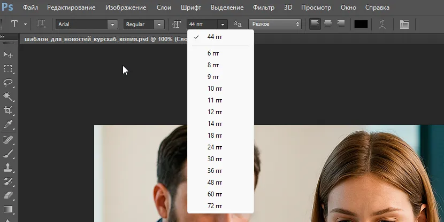Select the Eraser tool
The height and width of the screenshot is (222, 444).
(x=8, y=195)
